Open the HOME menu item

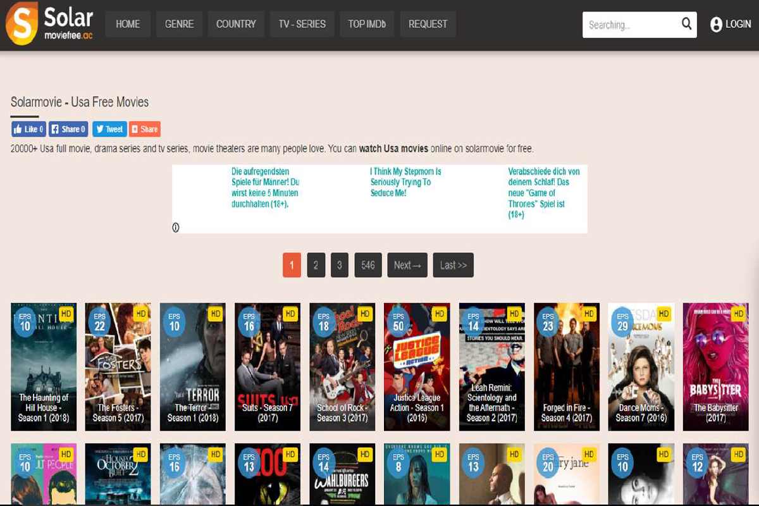tap(128, 24)
